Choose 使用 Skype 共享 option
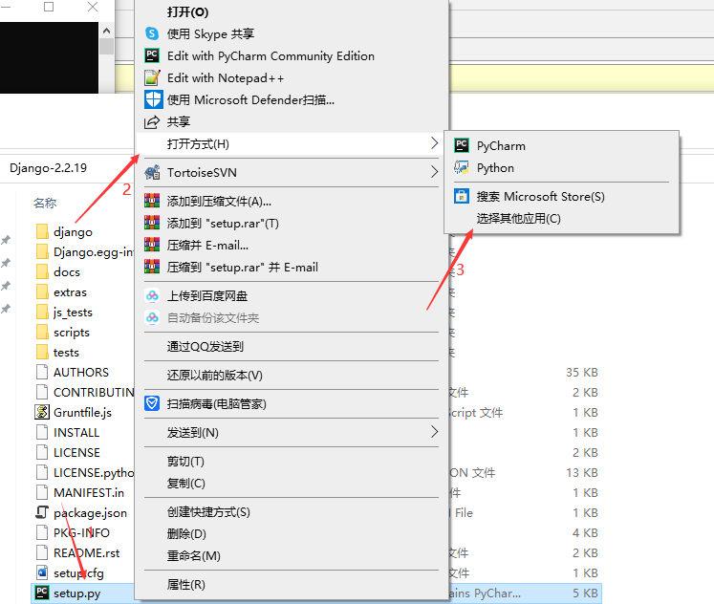This screenshot has height=604, width=714. tap(210, 33)
